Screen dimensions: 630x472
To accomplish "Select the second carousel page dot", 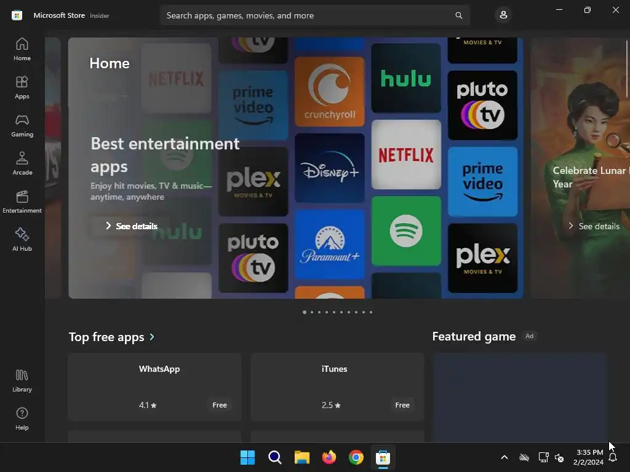I will pyautogui.click(x=312, y=312).
